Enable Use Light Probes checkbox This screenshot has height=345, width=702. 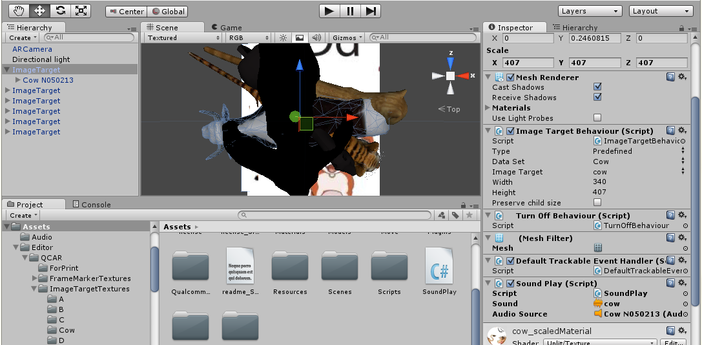pos(597,118)
